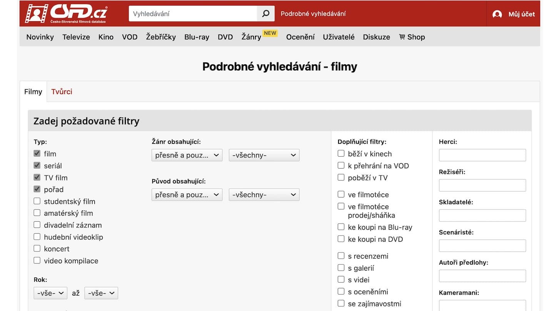Click the Shop cart icon
This screenshot has height=311, width=554.
[402, 37]
